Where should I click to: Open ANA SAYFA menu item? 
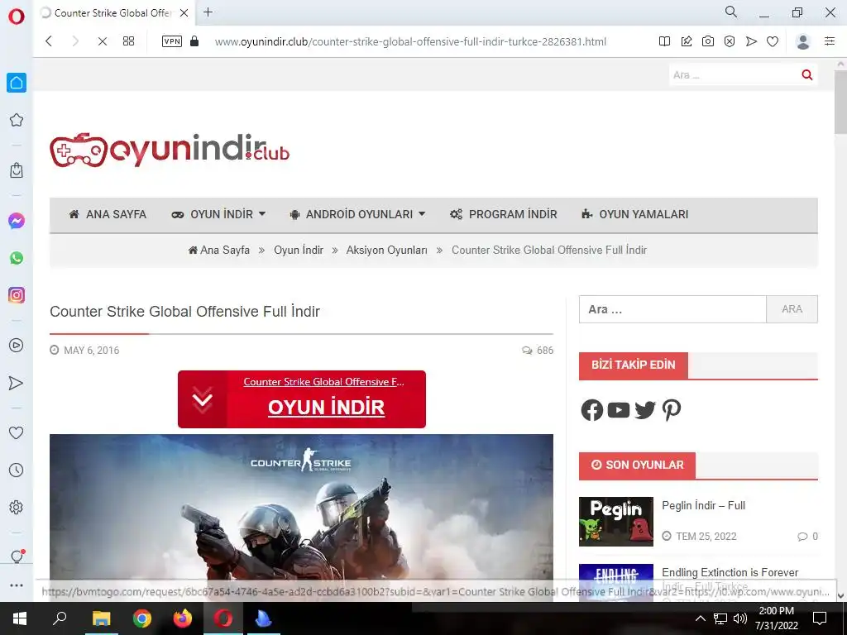(x=108, y=214)
